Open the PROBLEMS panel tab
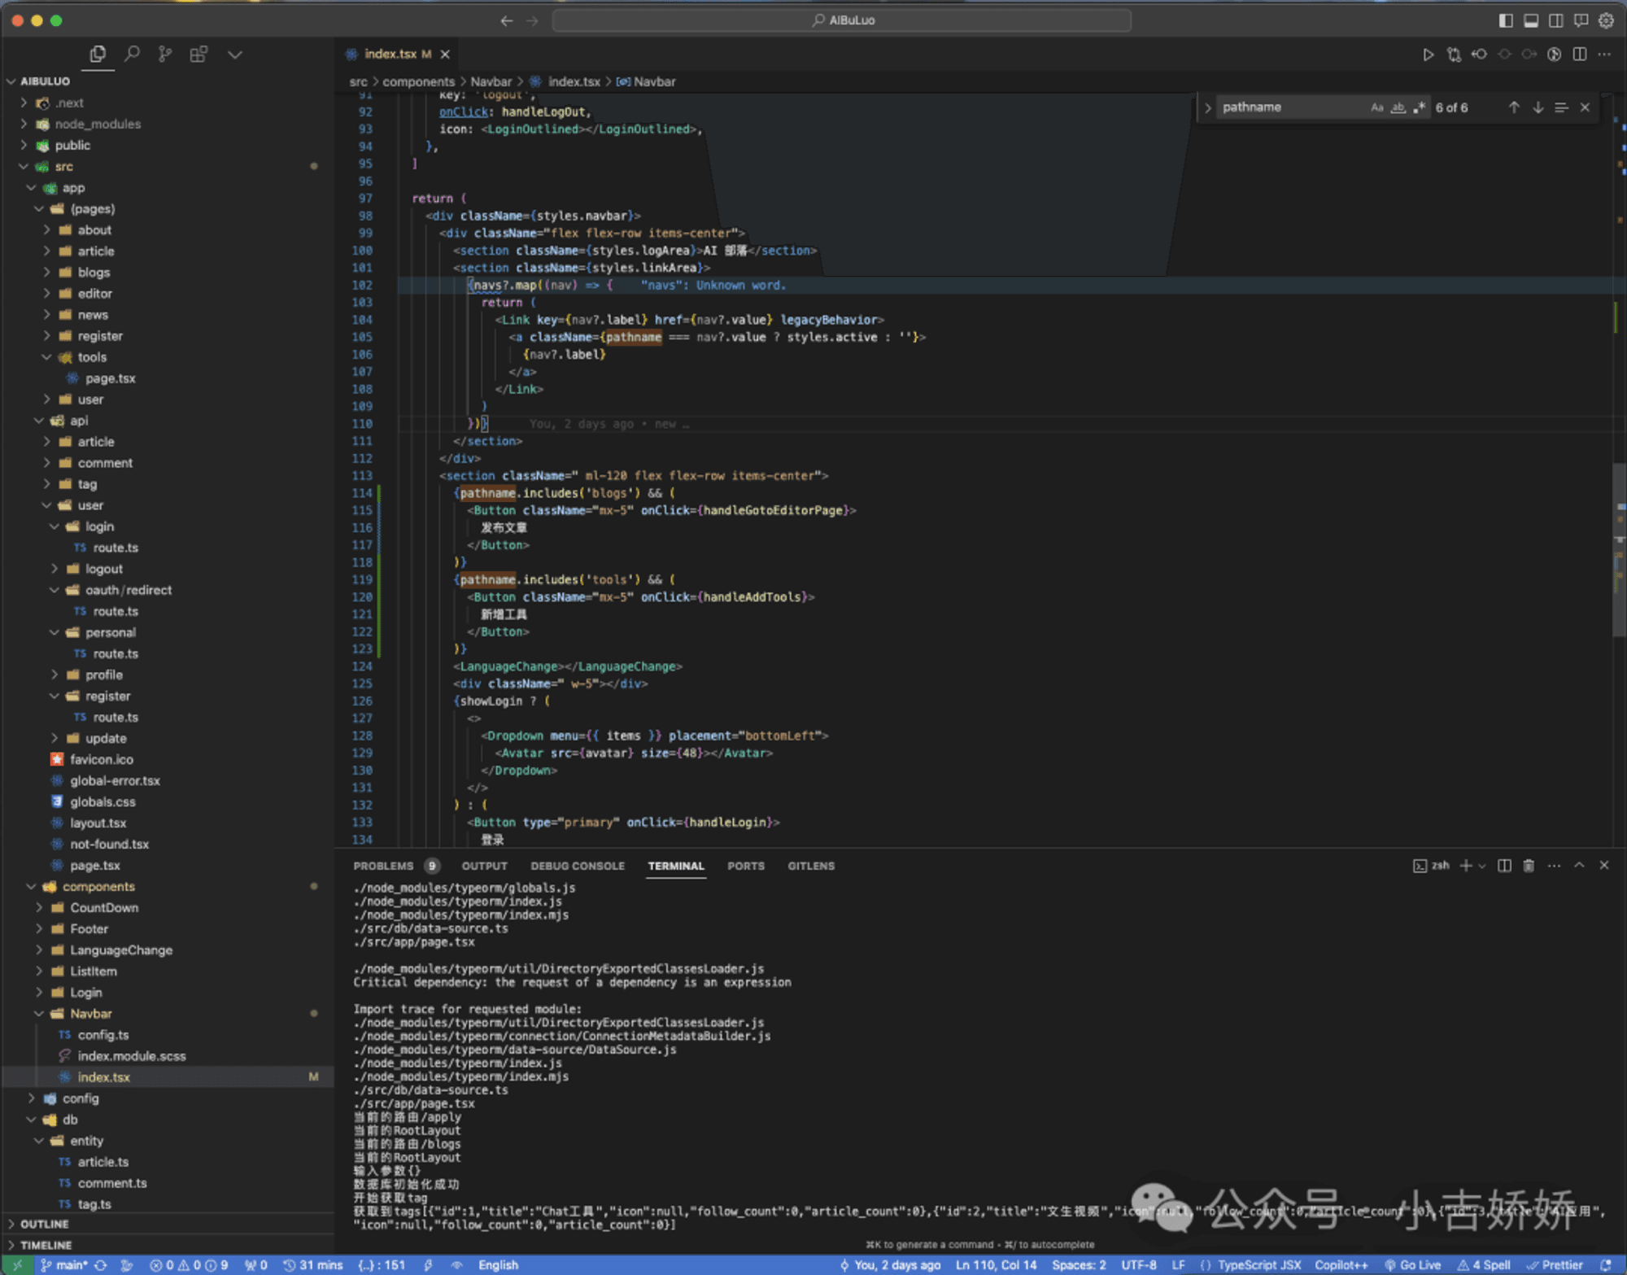 coord(383,866)
